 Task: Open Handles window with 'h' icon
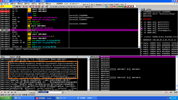(x=64, y=6)
